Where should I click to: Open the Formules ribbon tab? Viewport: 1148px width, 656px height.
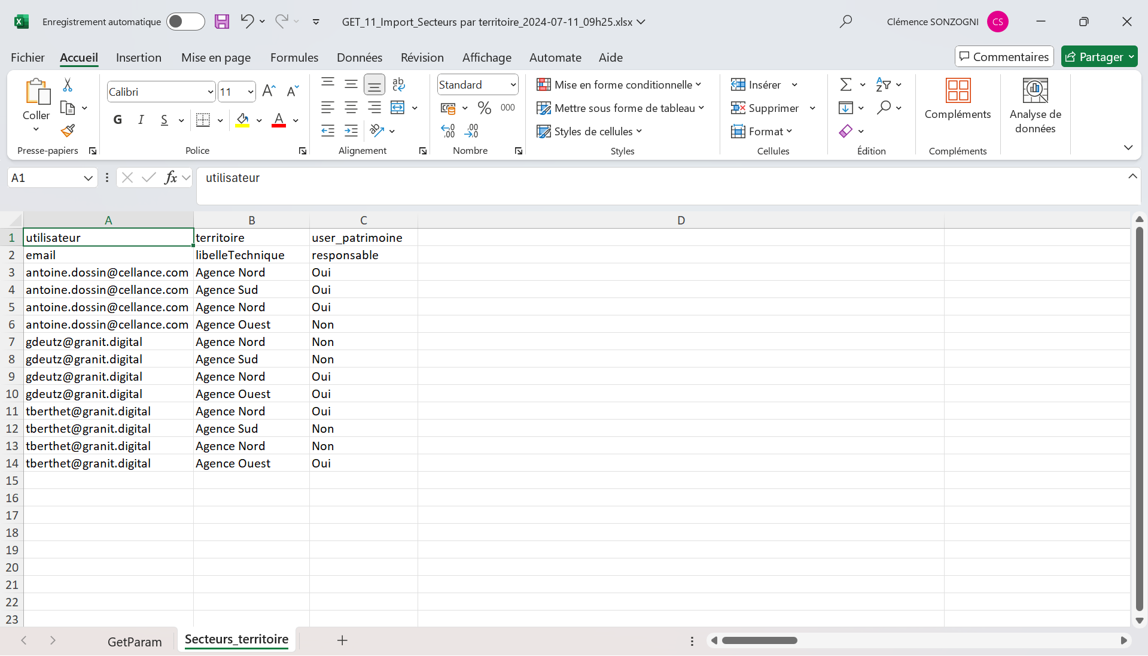(x=294, y=57)
